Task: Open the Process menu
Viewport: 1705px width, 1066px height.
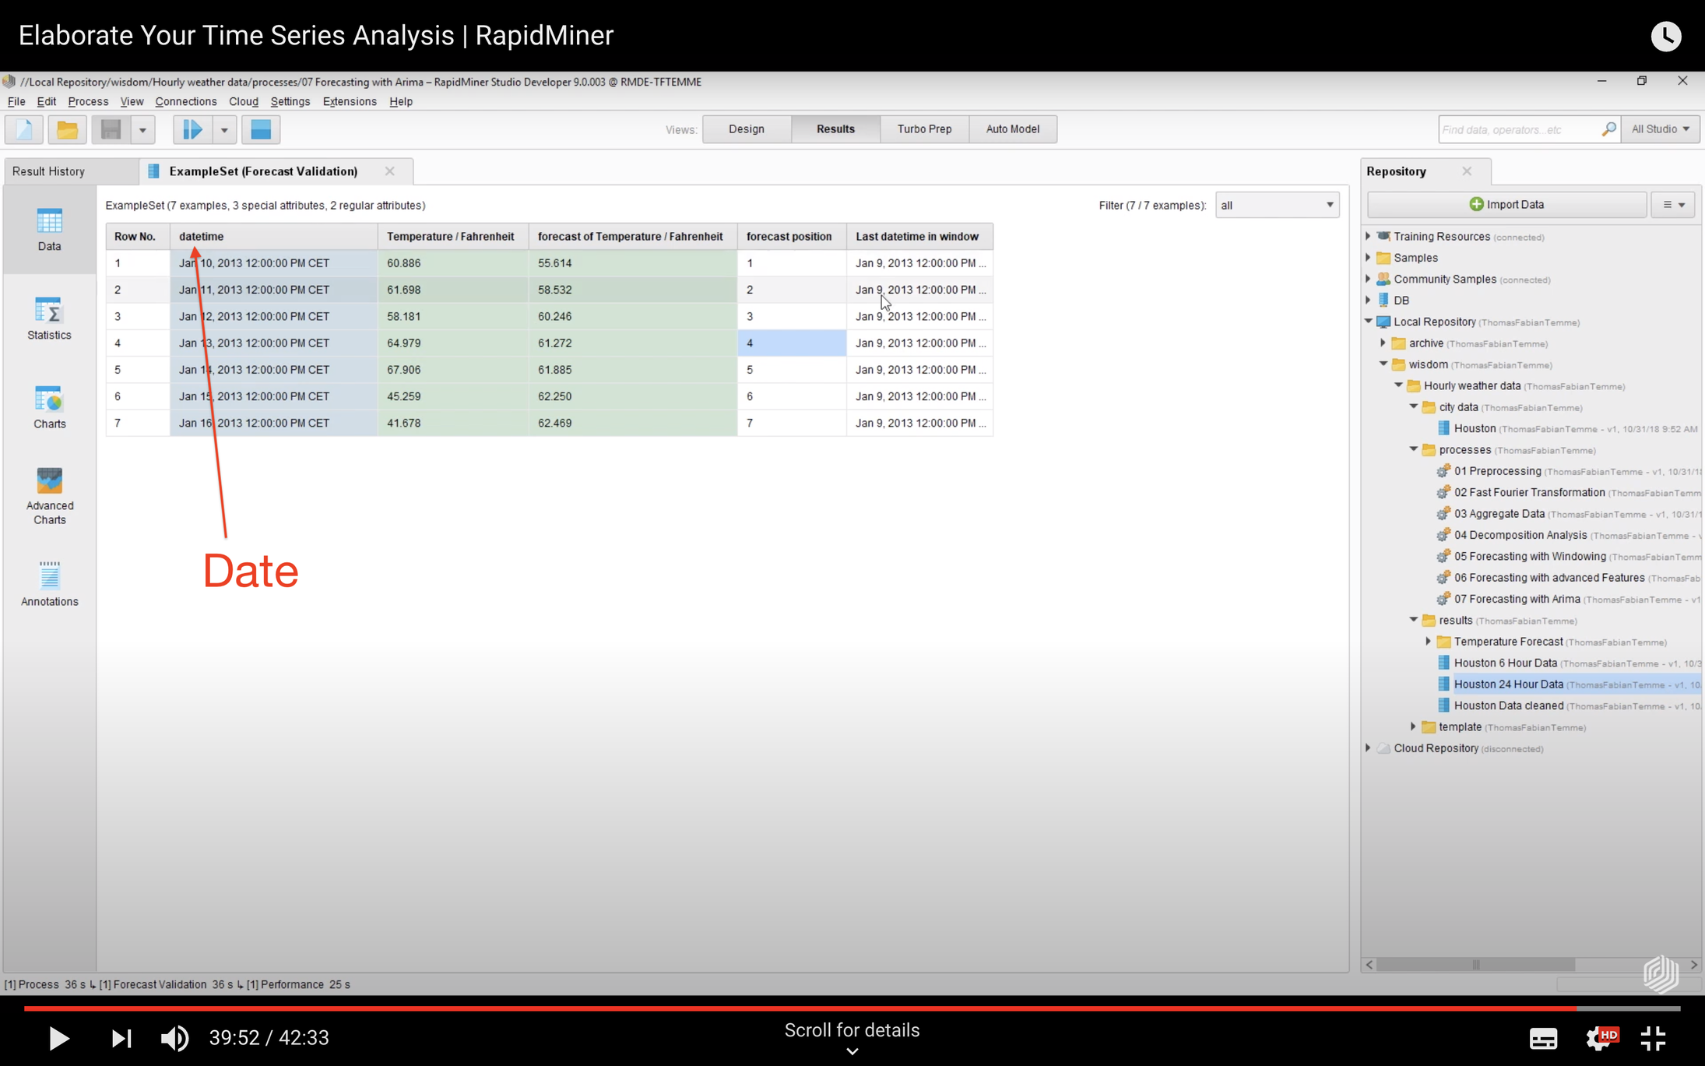Action: tap(88, 101)
